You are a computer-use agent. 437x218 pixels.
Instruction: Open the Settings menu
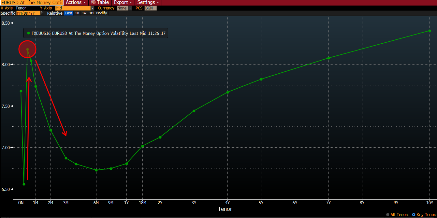click(x=148, y=2)
